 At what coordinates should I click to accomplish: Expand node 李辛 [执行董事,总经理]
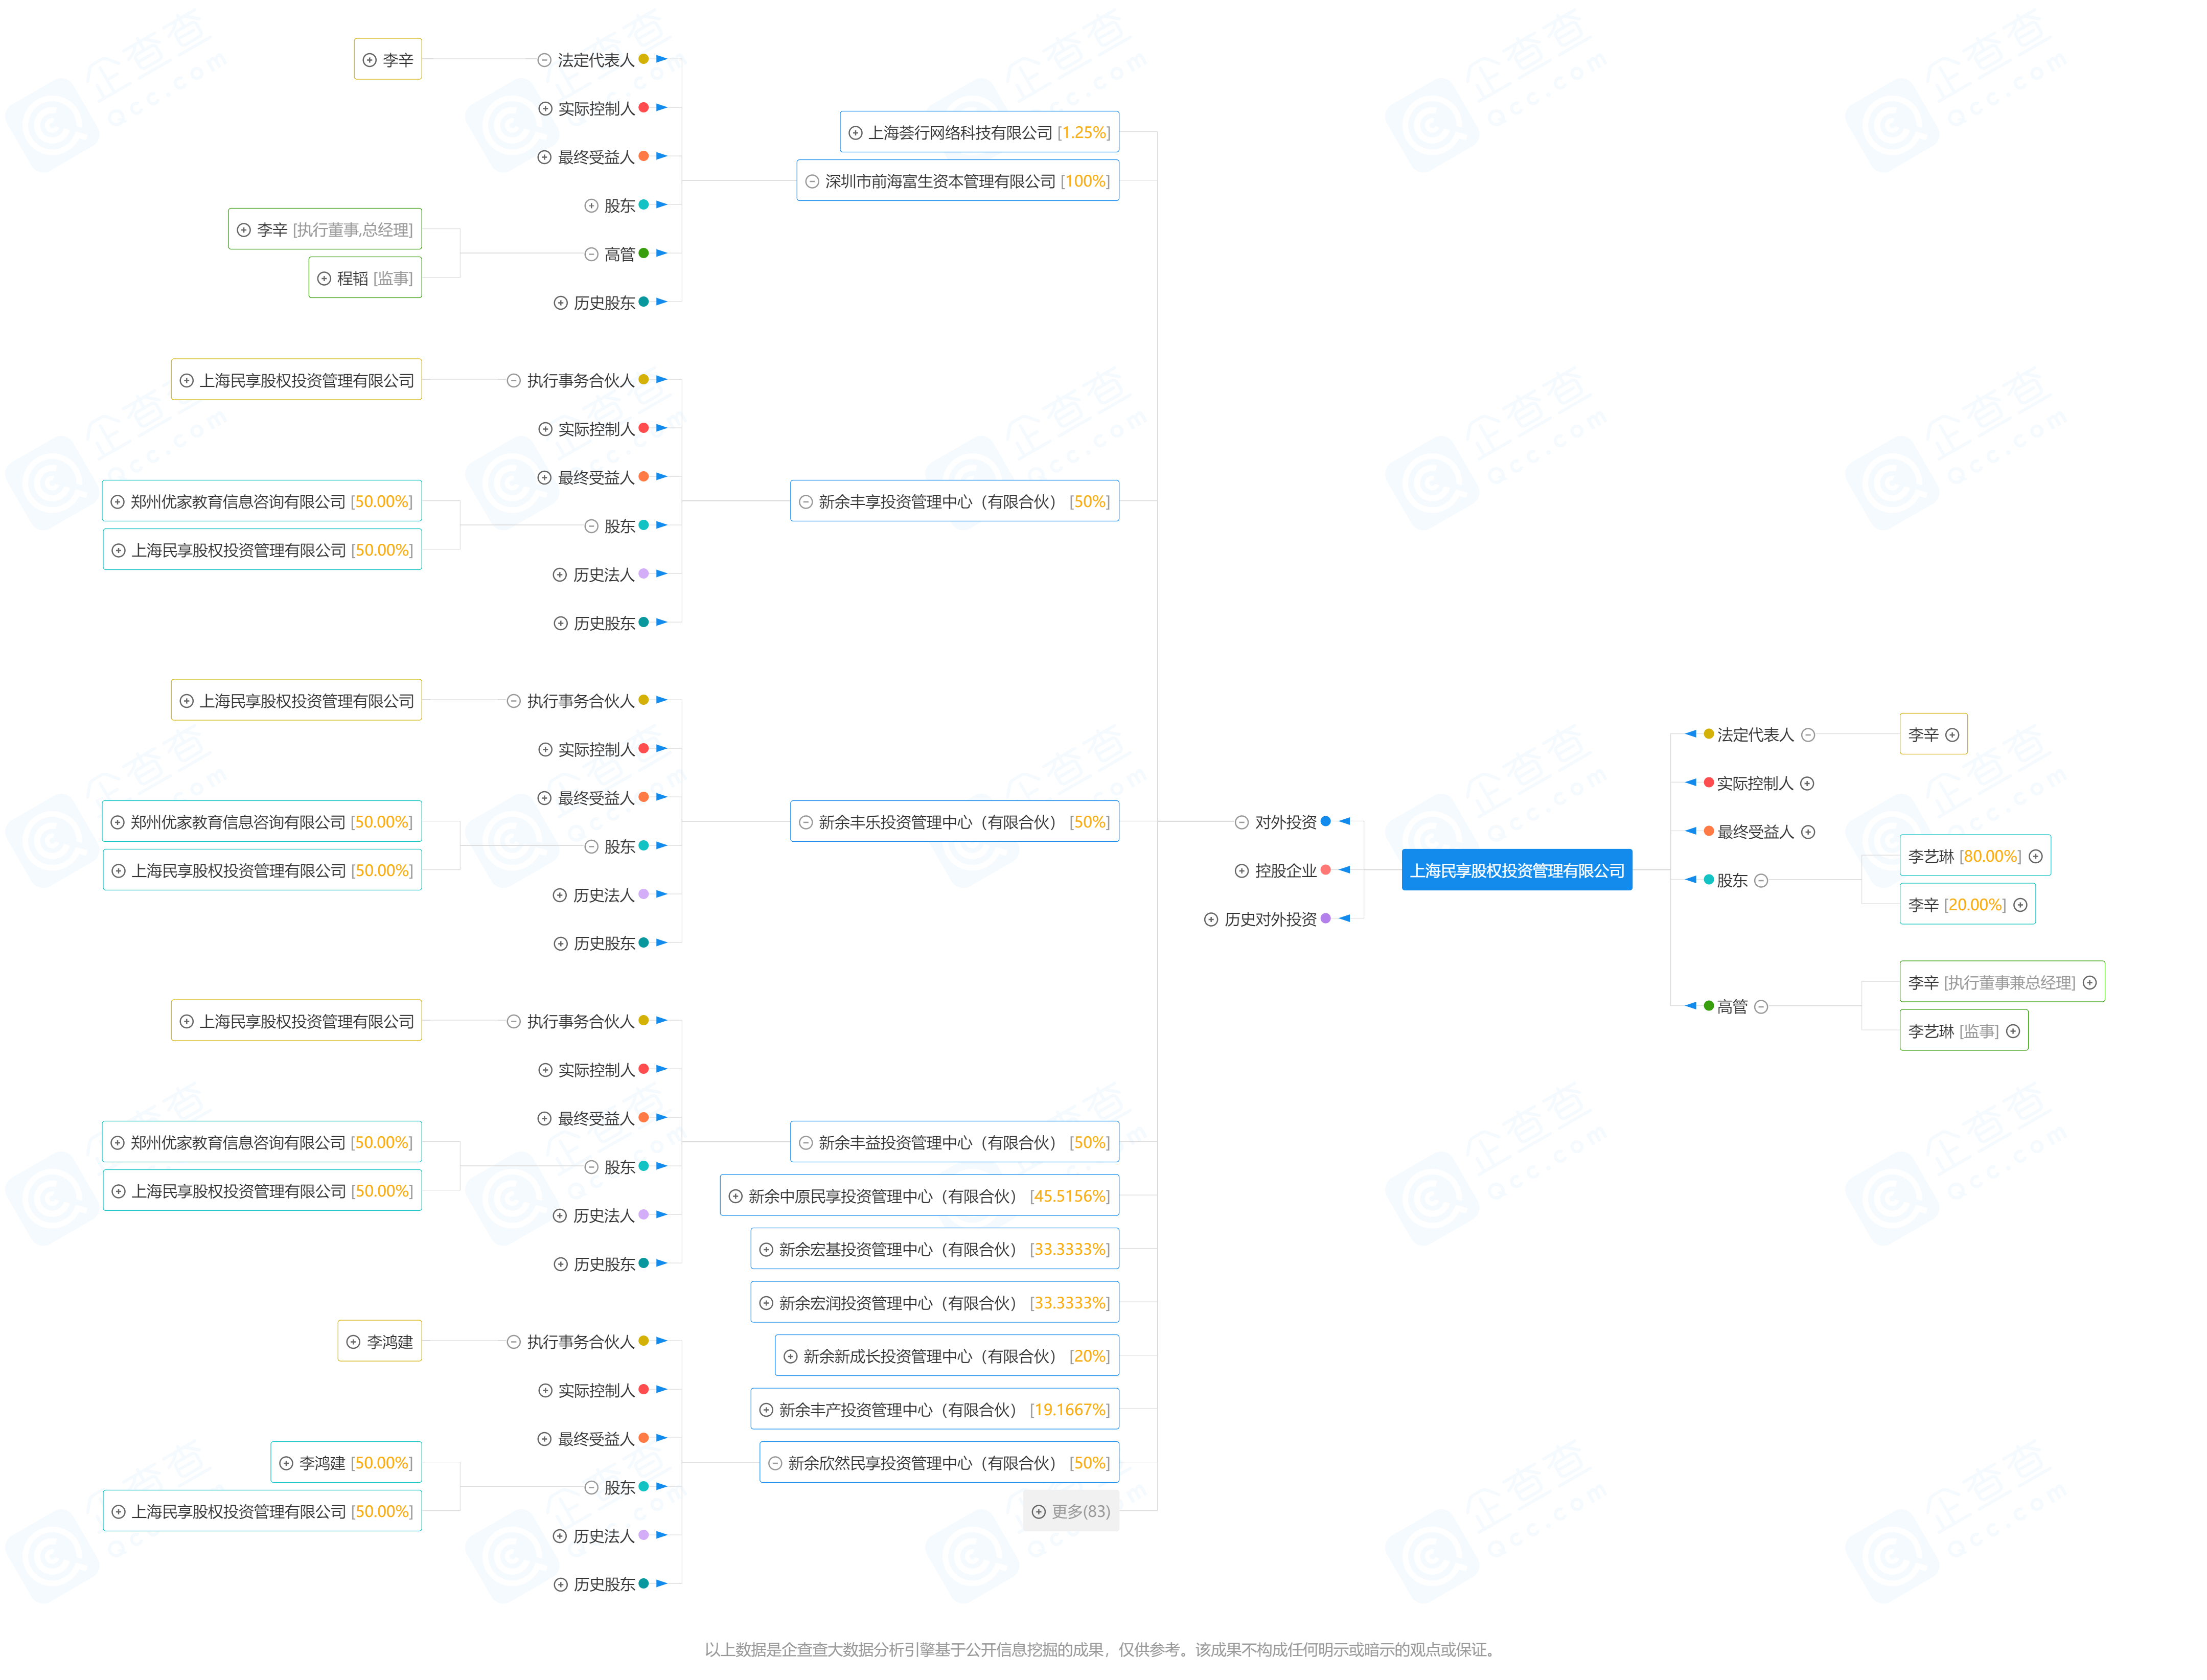tap(243, 229)
